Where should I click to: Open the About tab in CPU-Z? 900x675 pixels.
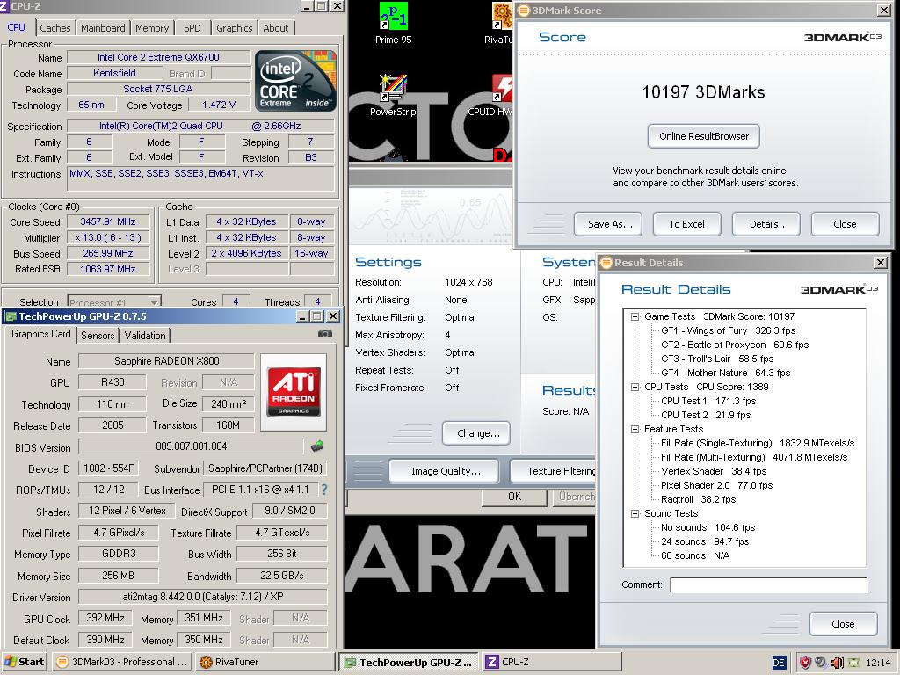point(275,27)
